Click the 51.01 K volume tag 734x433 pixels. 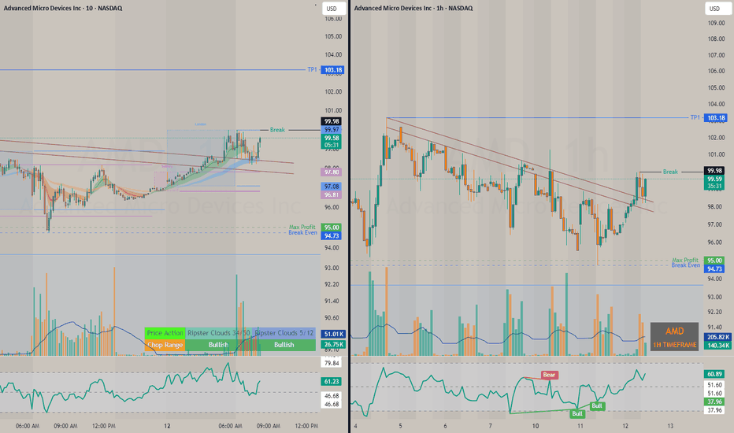pos(333,334)
